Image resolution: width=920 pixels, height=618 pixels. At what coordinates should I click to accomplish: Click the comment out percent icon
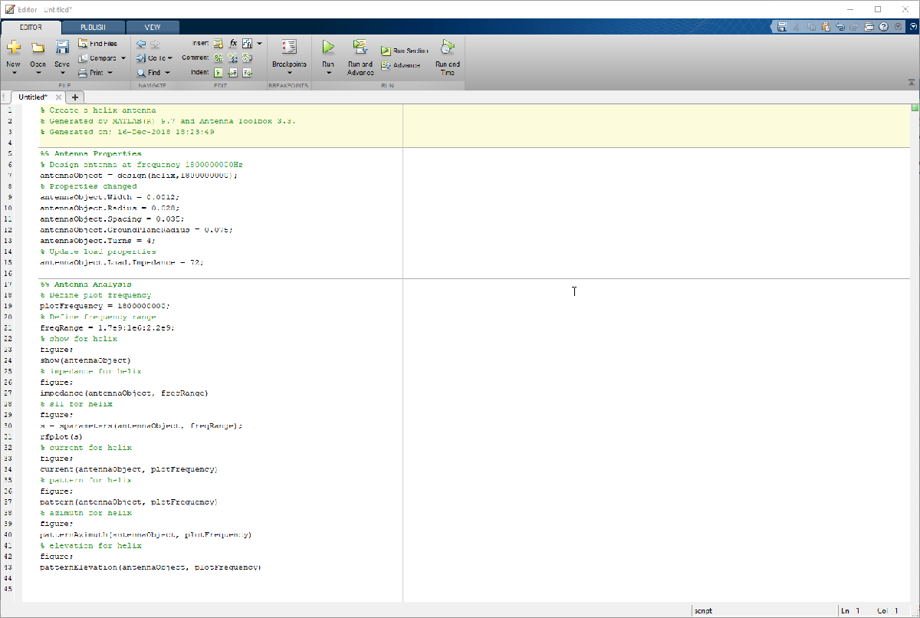(219, 58)
